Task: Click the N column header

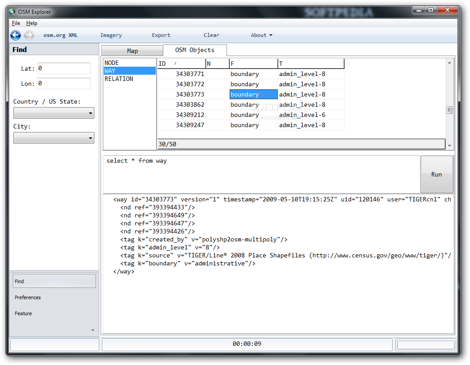Action: (218, 64)
